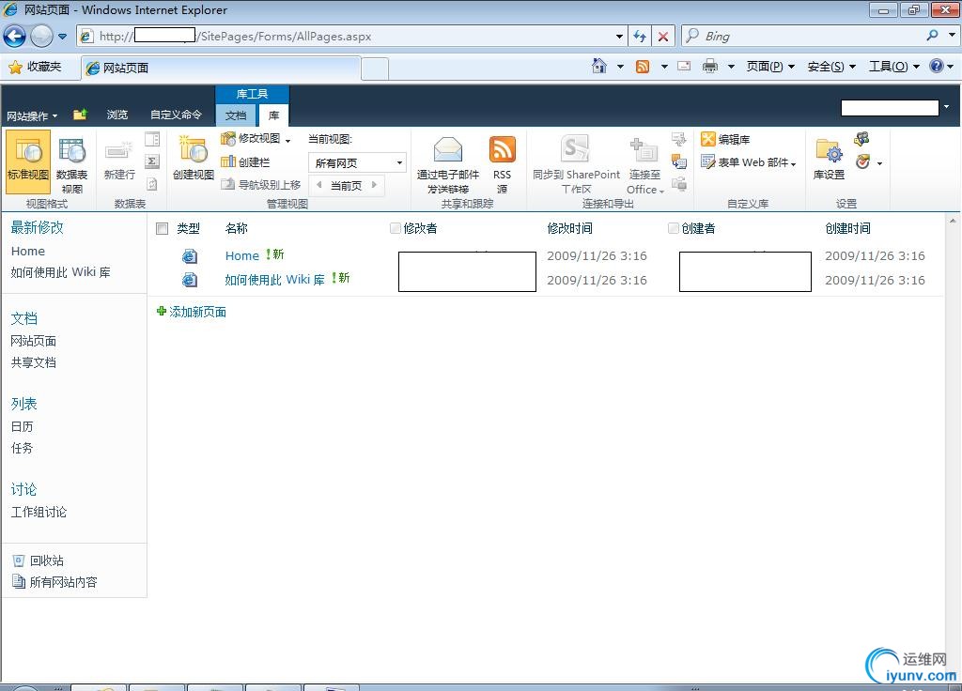Open Calendar (日历) in sidebar
This screenshot has height=691, width=962.
[x=23, y=427]
